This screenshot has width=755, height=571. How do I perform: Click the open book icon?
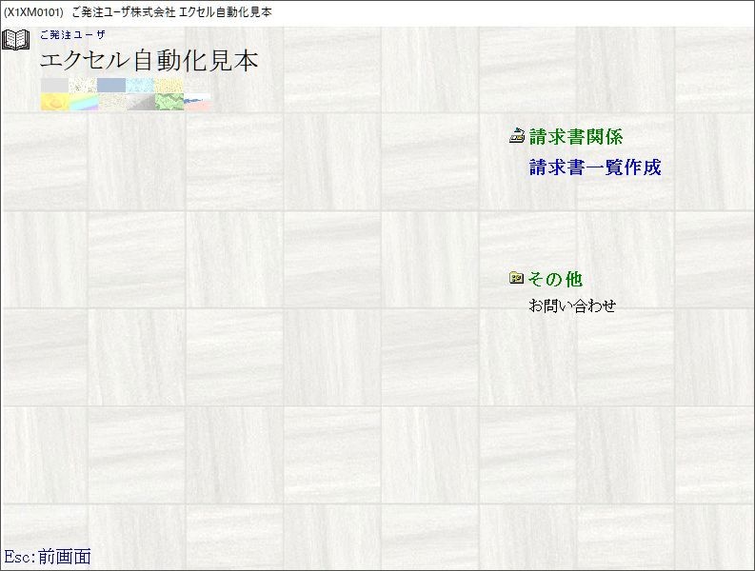click(x=16, y=40)
